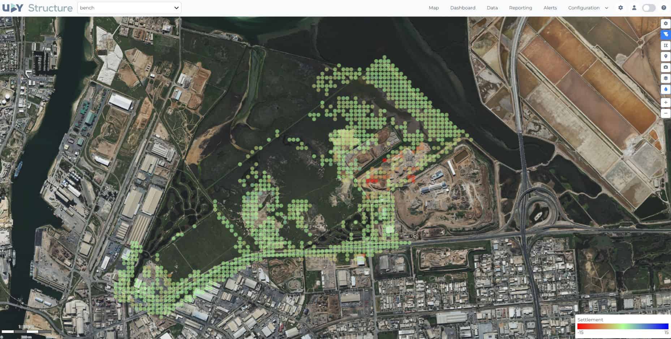Open the bench selection dropdown

click(x=129, y=8)
